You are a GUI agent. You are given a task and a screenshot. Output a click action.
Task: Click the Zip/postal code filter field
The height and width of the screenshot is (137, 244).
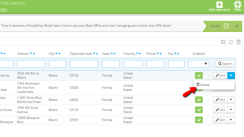coord(84,64)
